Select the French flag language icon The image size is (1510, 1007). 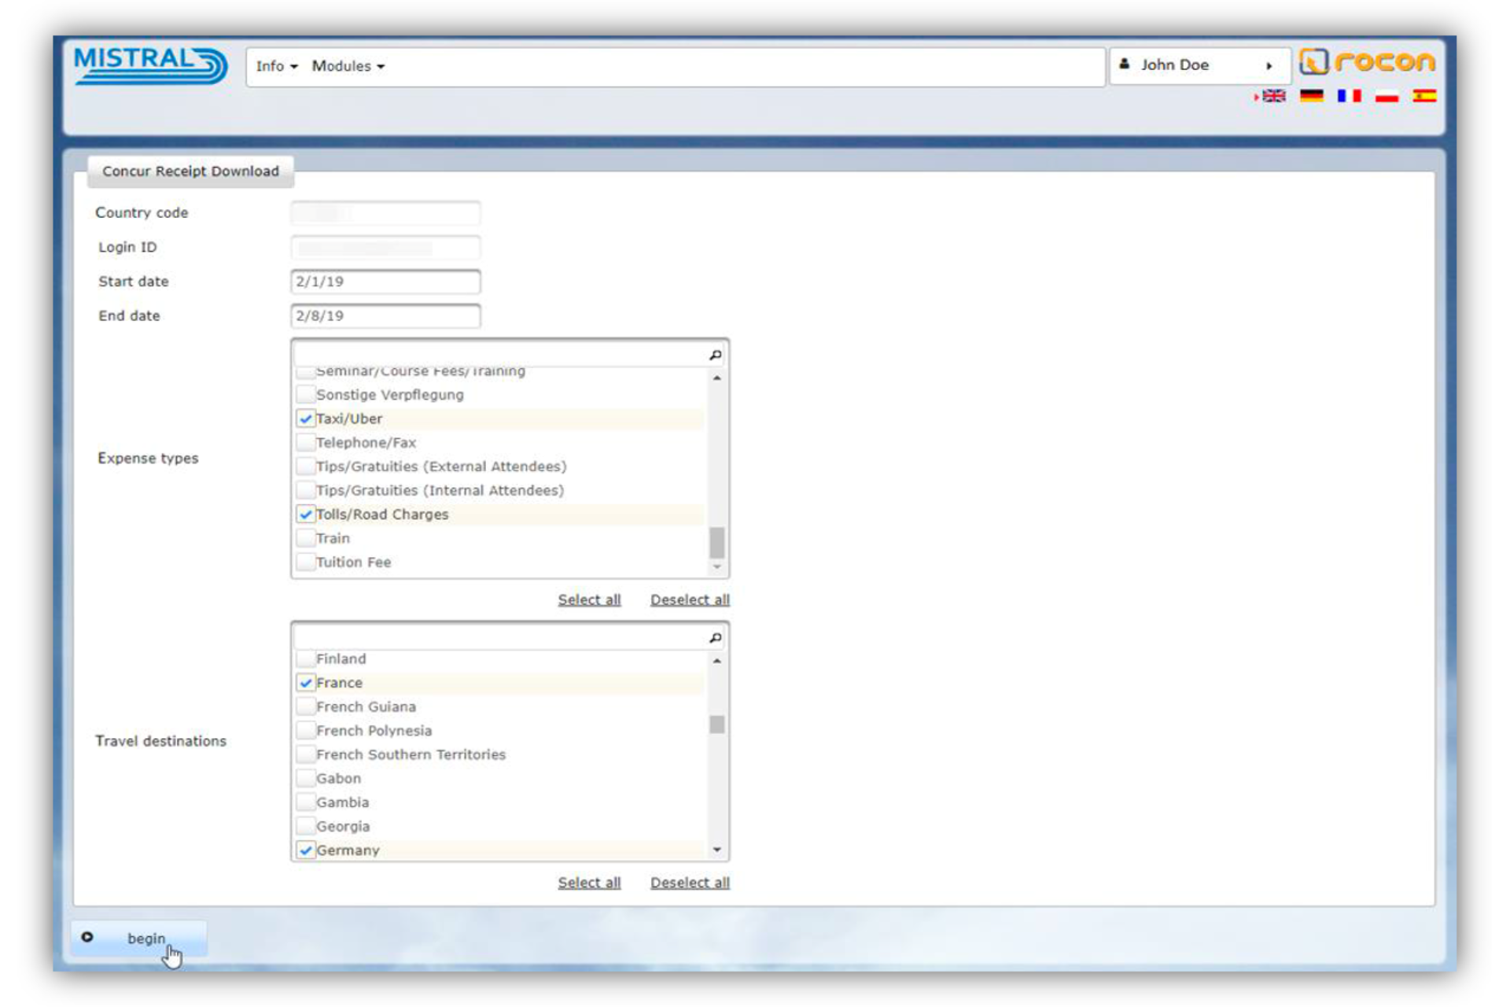pyautogui.click(x=1349, y=96)
